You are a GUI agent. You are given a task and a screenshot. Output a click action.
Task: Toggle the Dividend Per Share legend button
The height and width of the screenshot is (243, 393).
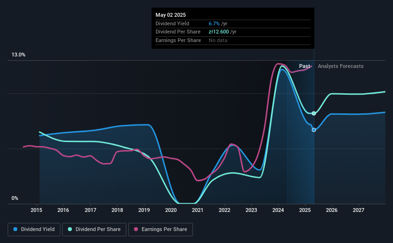tap(94, 230)
